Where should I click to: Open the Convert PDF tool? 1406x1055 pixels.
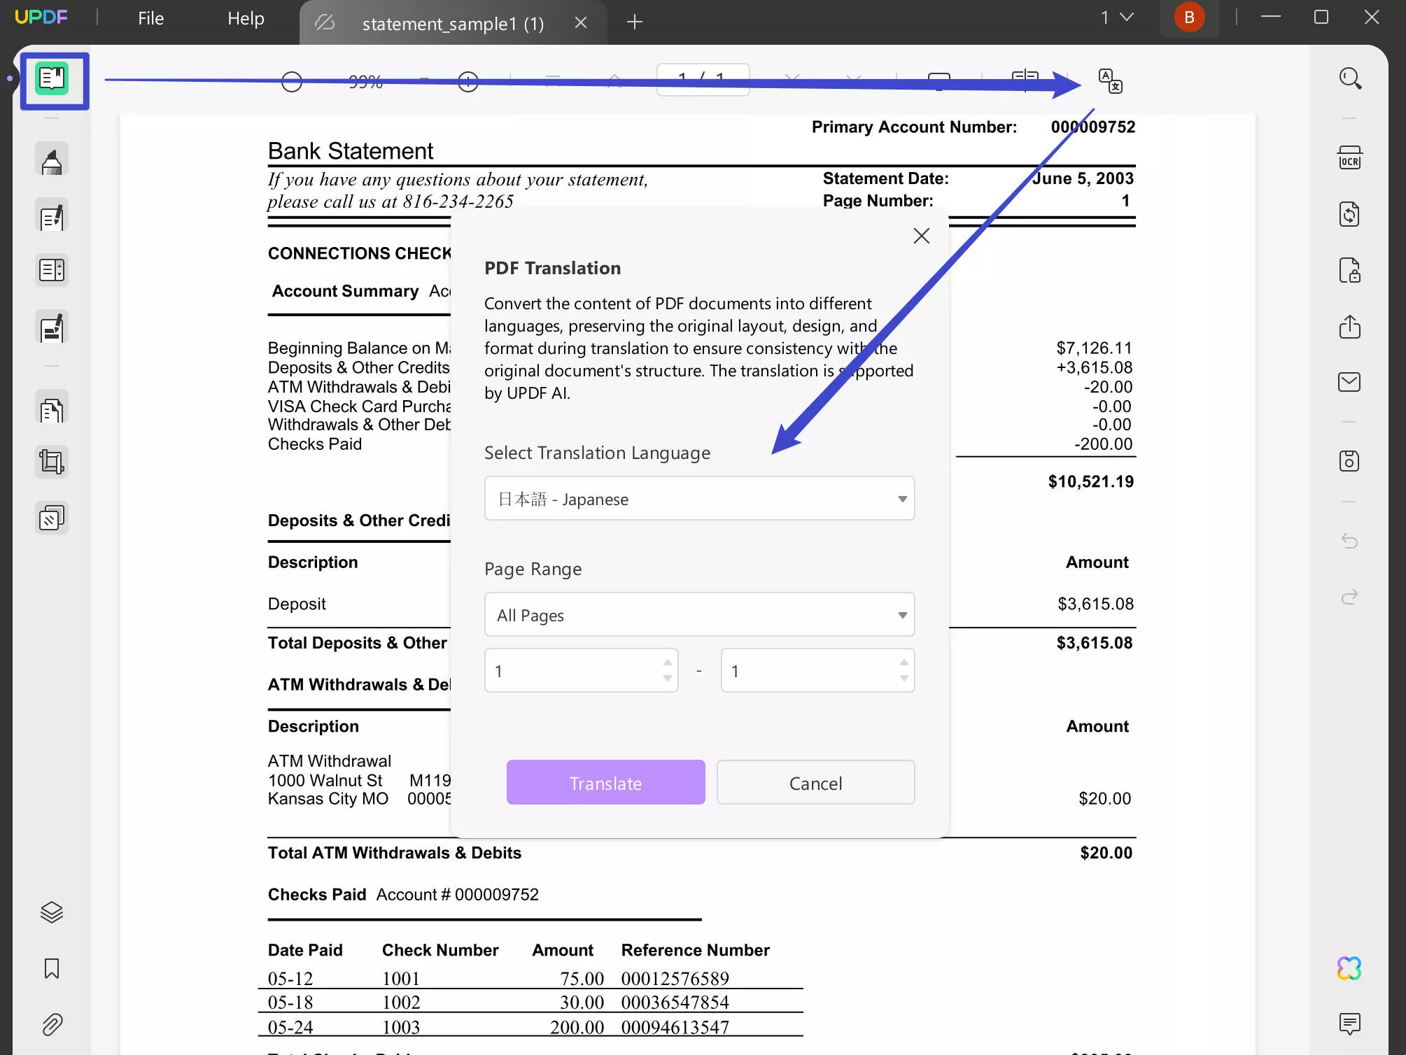pos(1350,214)
